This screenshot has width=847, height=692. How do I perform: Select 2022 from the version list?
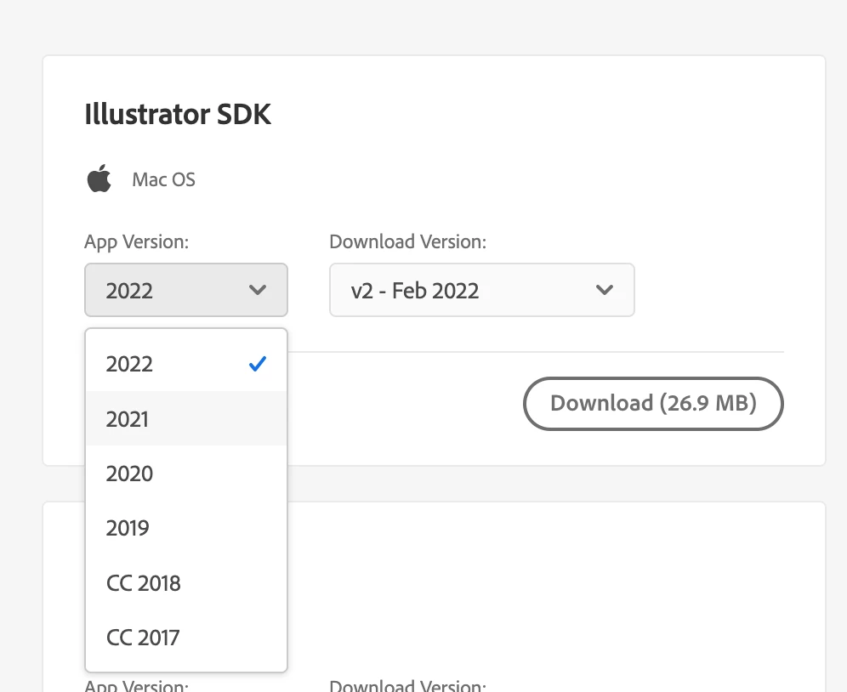point(186,364)
